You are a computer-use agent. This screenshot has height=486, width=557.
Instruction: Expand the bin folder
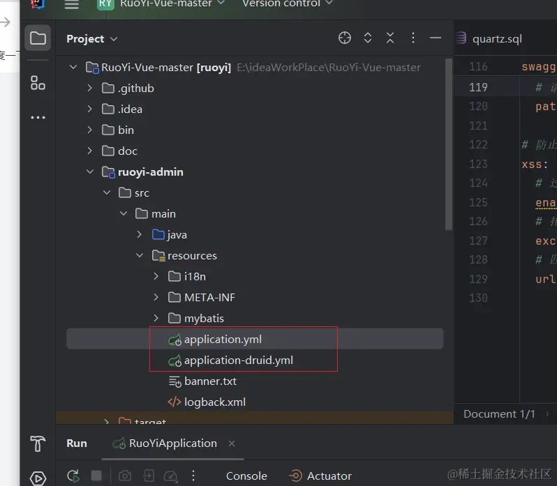(89, 130)
